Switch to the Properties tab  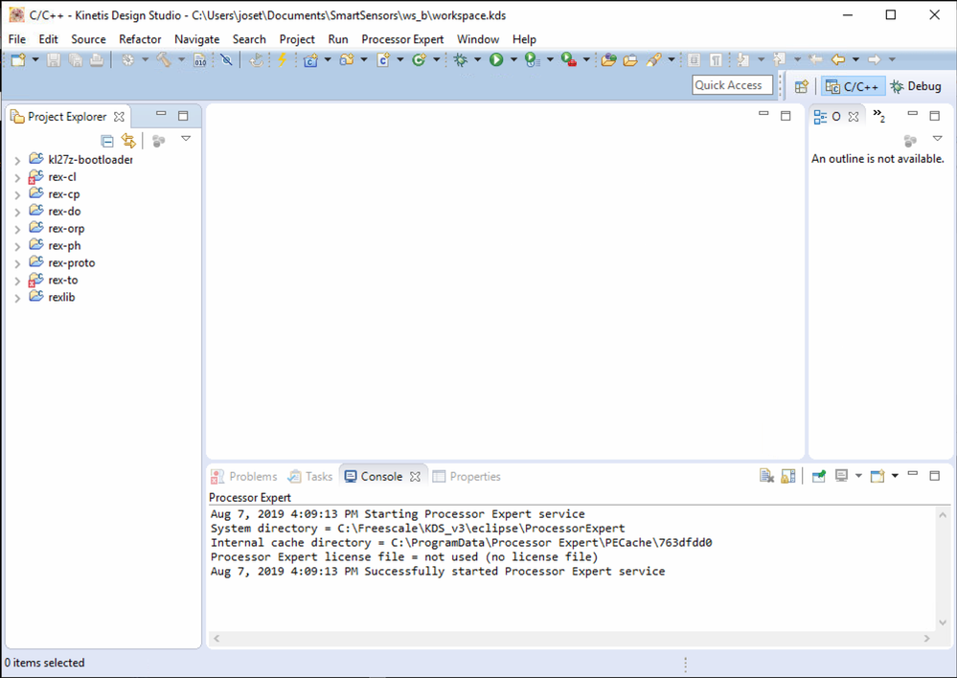click(467, 477)
